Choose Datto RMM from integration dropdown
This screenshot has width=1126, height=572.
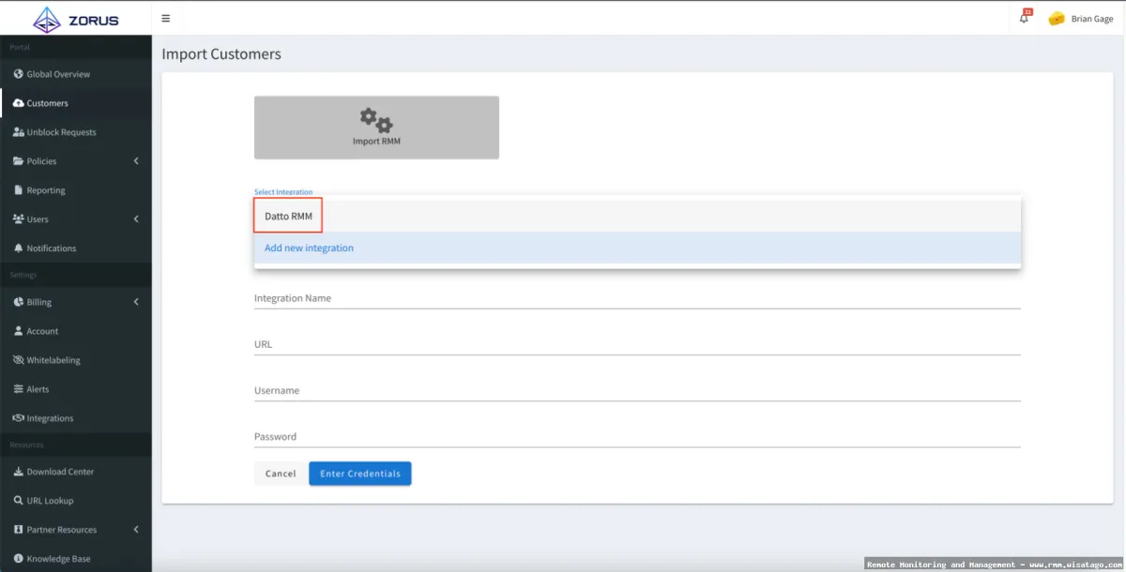637,216
